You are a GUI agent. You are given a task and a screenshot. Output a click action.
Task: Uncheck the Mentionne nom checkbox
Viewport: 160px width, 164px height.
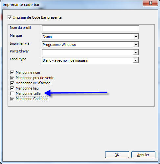click(x=12, y=72)
